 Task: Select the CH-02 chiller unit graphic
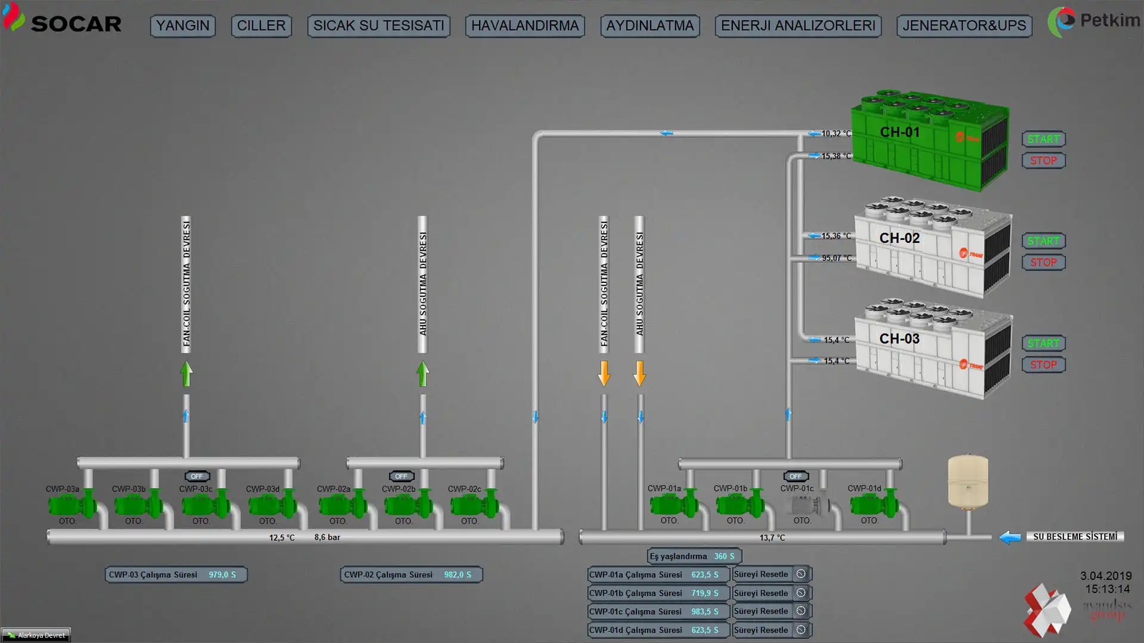coord(933,245)
